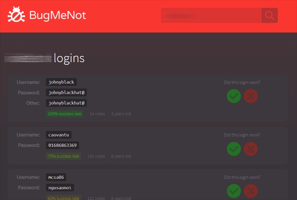Vote green checkmark for caovantu login
The image size is (297, 200).
point(233,149)
